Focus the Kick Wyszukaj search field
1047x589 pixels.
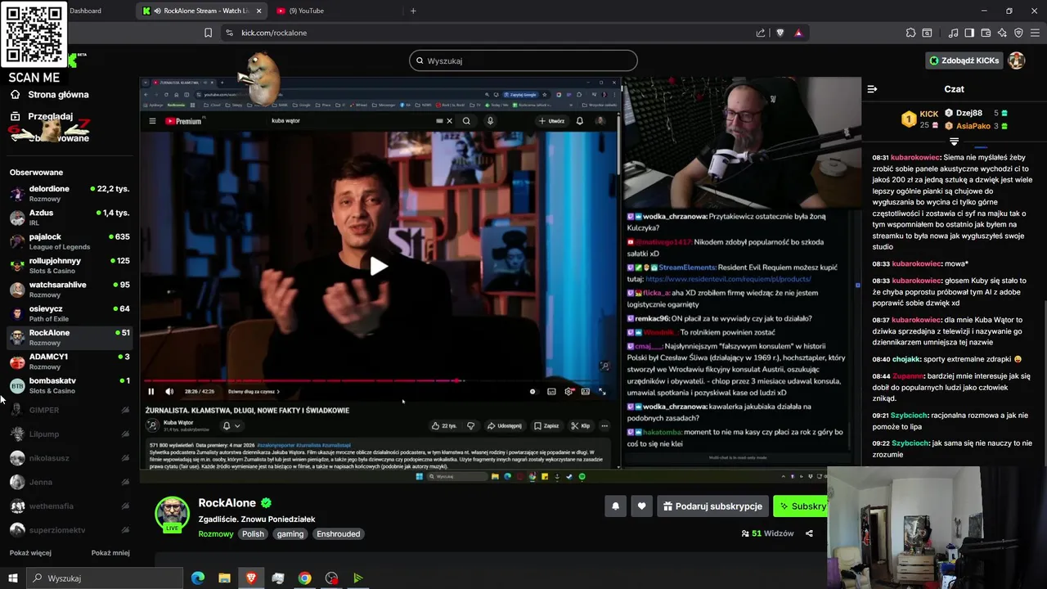coord(523,61)
